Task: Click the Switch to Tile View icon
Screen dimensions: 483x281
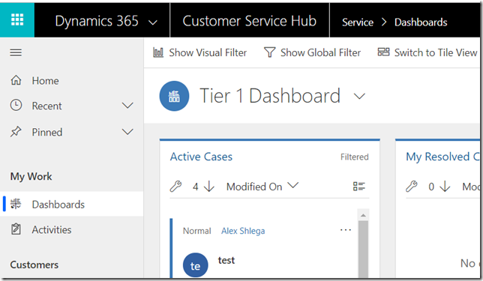Action: (x=383, y=52)
